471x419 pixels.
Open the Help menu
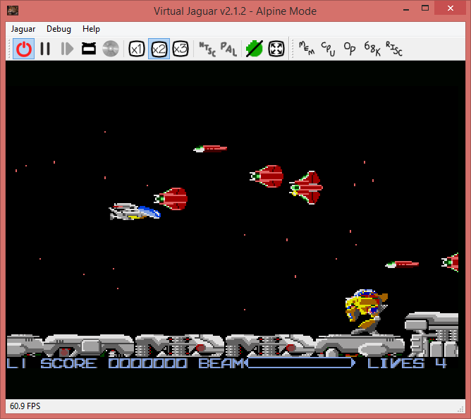point(91,29)
